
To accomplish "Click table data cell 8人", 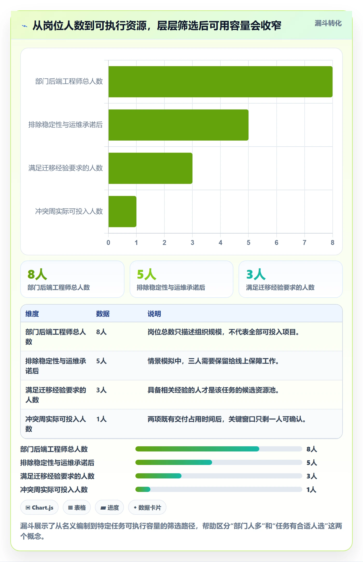I will (x=101, y=332).
